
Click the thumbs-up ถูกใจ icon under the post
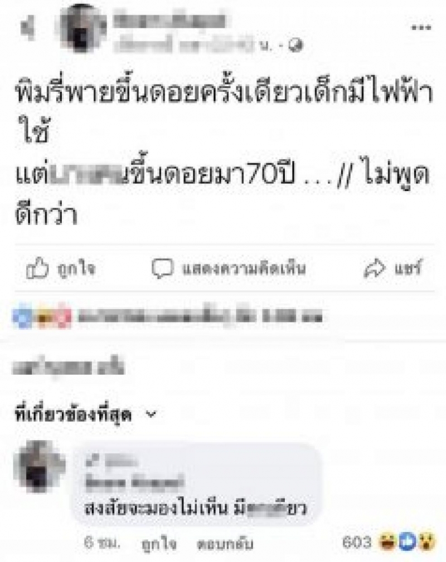[37, 268]
